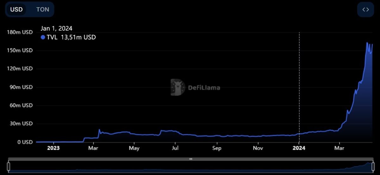Click the Jul x-axis marker
The image size is (380, 175).
tap(175, 148)
